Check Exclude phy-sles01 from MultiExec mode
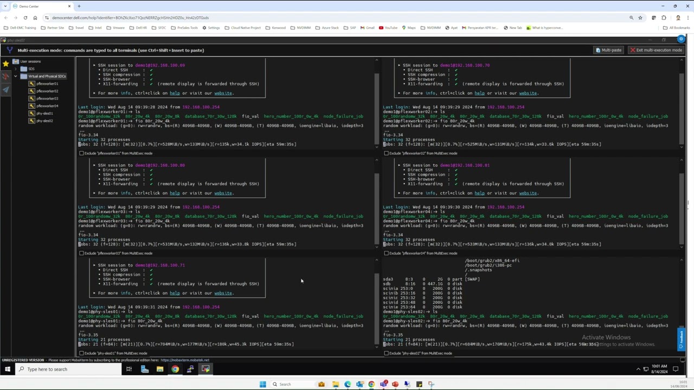Viewport: 694px width, 390px height. [81, 353]
